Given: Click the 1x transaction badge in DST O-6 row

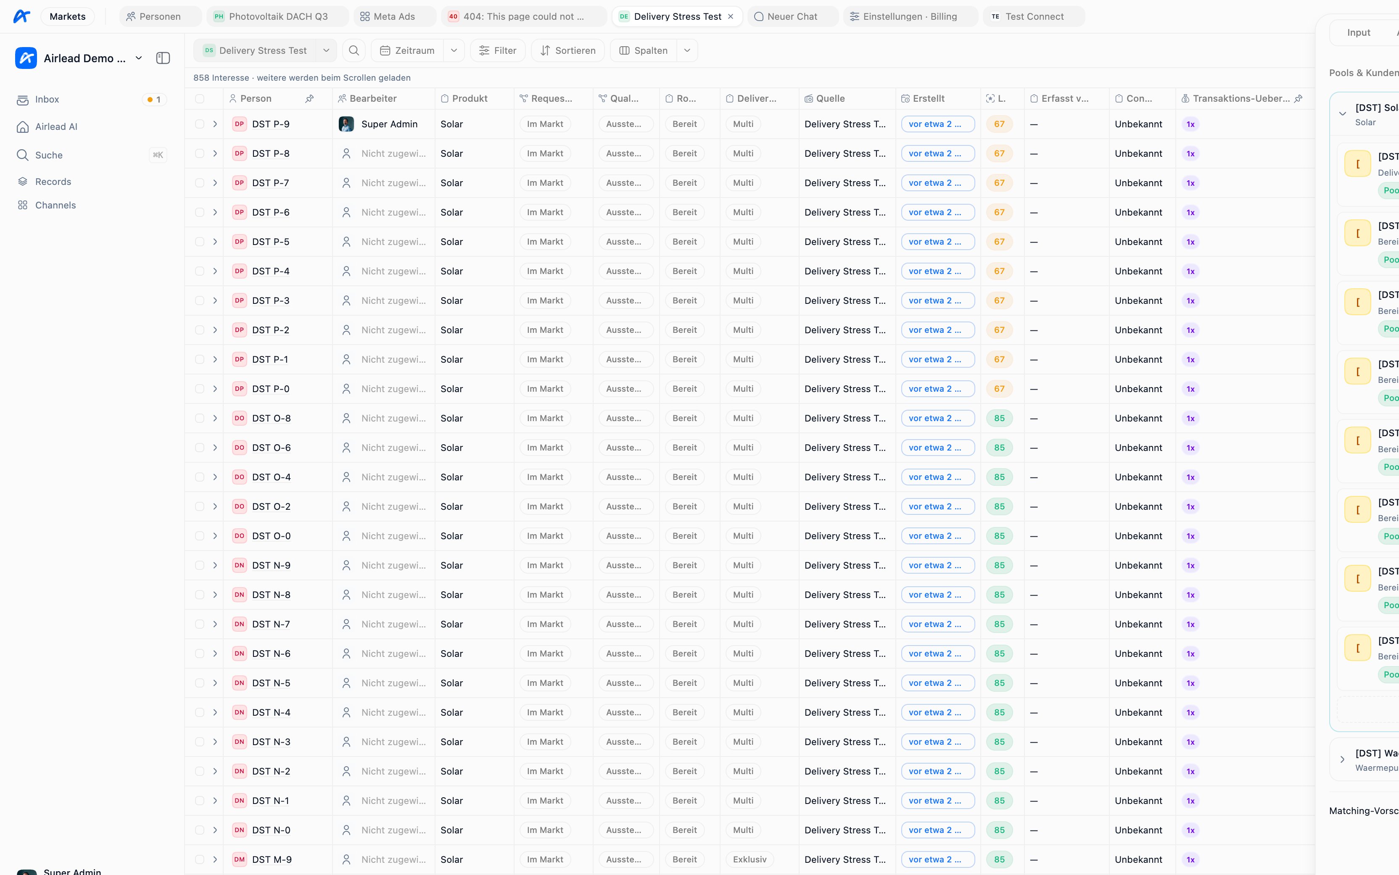Looking at the screenshot, I should pyautogui.click(x=1190, y=448).
